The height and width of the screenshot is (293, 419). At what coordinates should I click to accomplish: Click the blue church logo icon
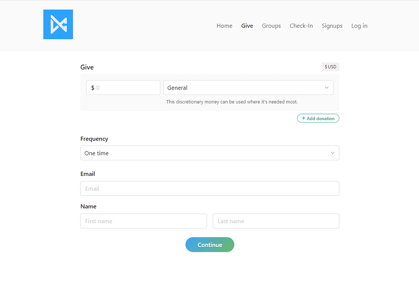tap(58, 24)
